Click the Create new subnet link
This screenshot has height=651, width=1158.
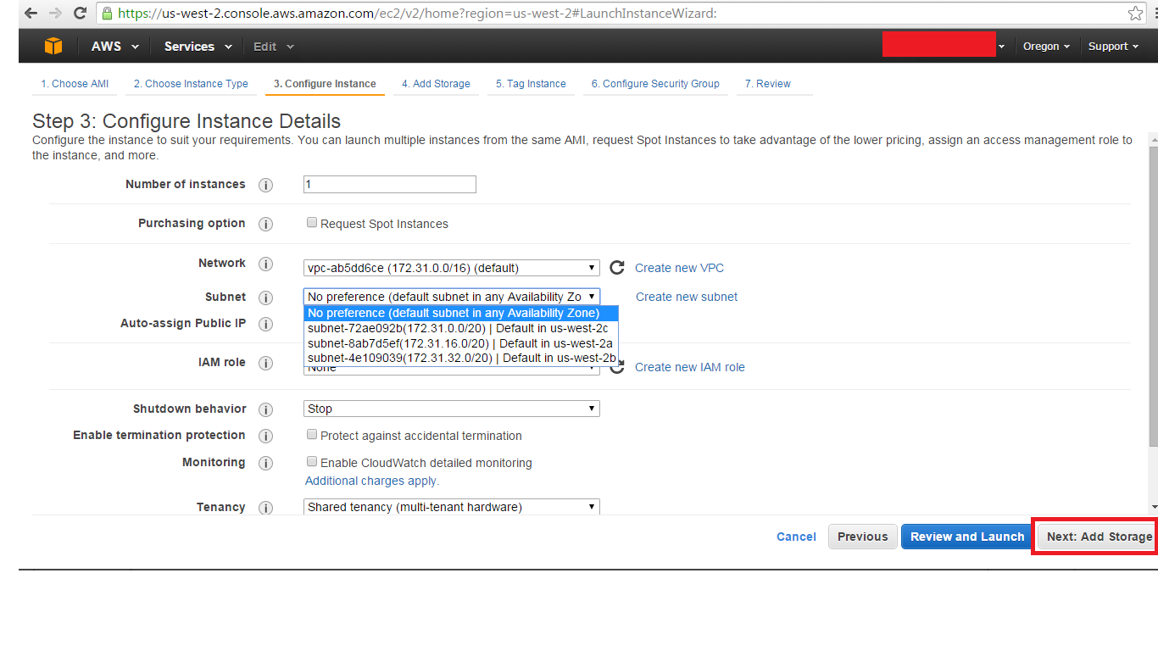[687, 297]
